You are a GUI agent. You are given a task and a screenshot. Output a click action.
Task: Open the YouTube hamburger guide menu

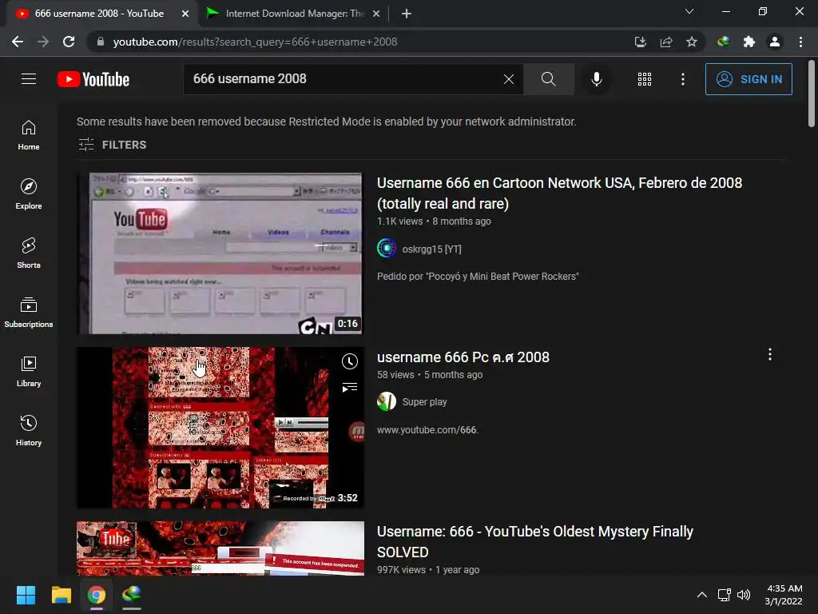pyautogui.click(x=29, y=79)
